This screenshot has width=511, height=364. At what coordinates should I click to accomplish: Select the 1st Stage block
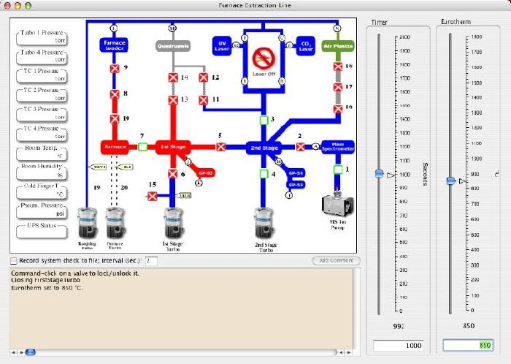pos(173,147)
